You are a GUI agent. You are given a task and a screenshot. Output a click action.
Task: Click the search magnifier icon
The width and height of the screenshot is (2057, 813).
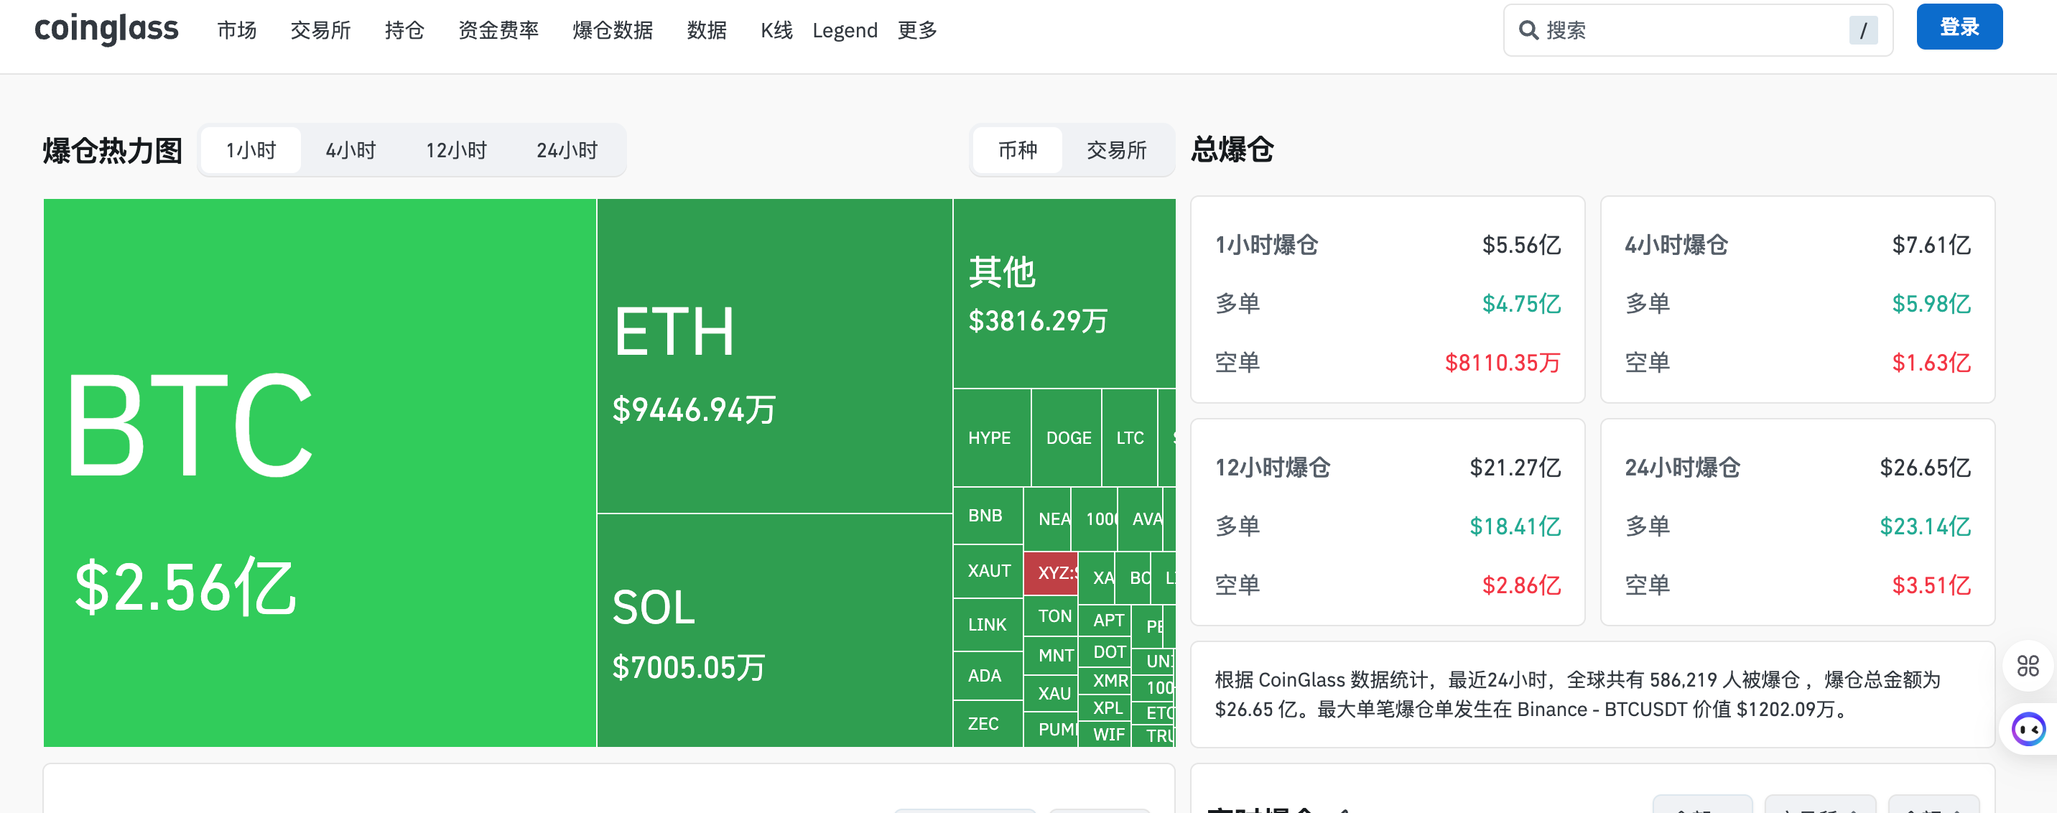pos(1528,30)
